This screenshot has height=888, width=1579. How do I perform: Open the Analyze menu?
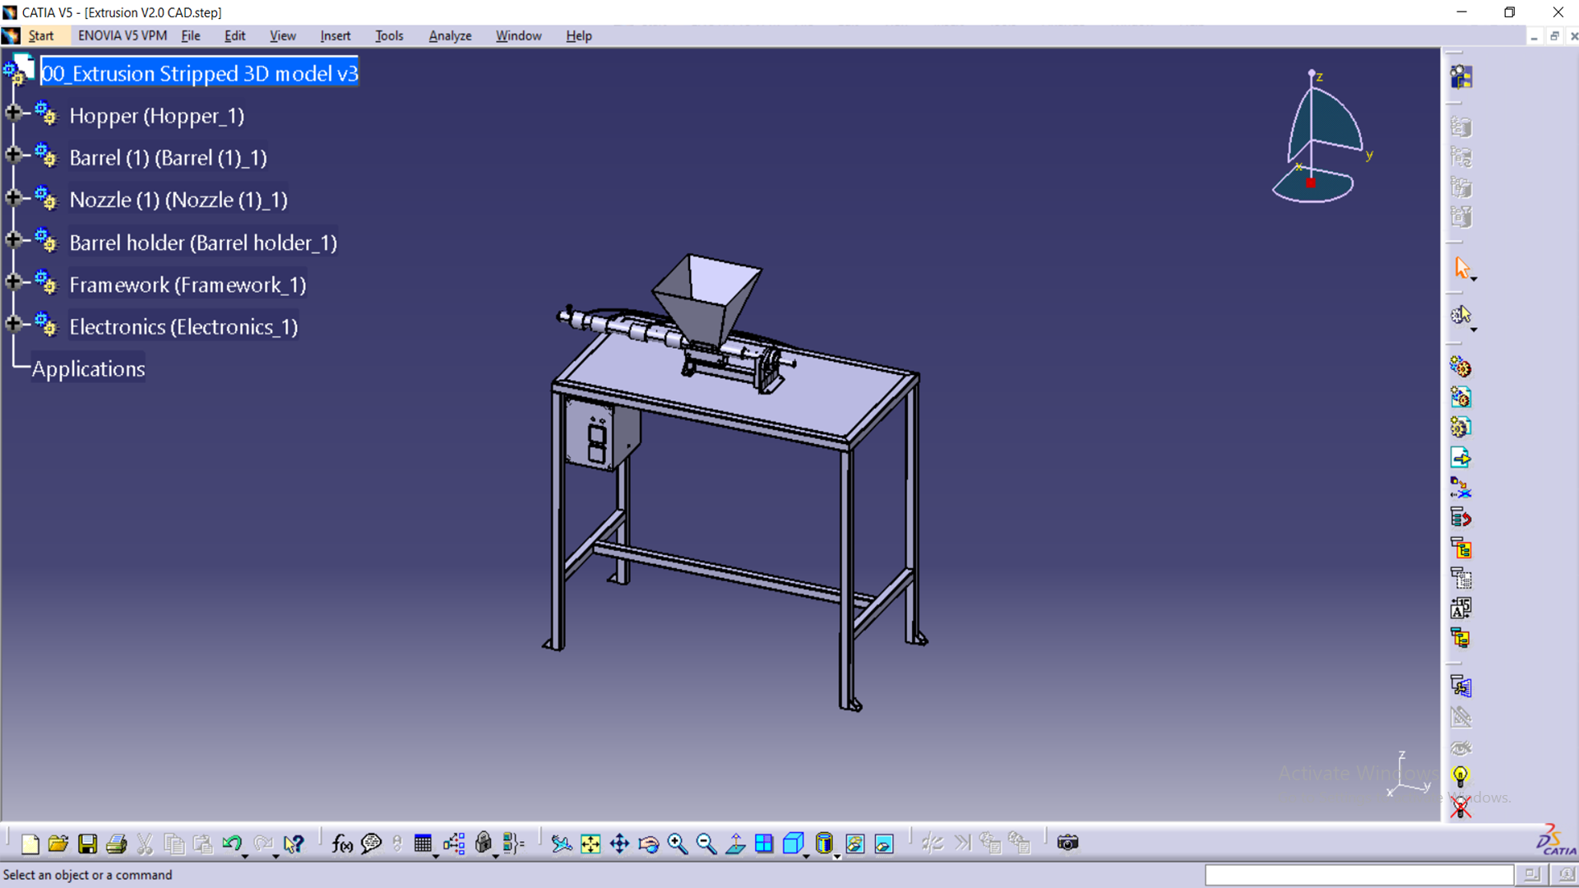(450, 35)
